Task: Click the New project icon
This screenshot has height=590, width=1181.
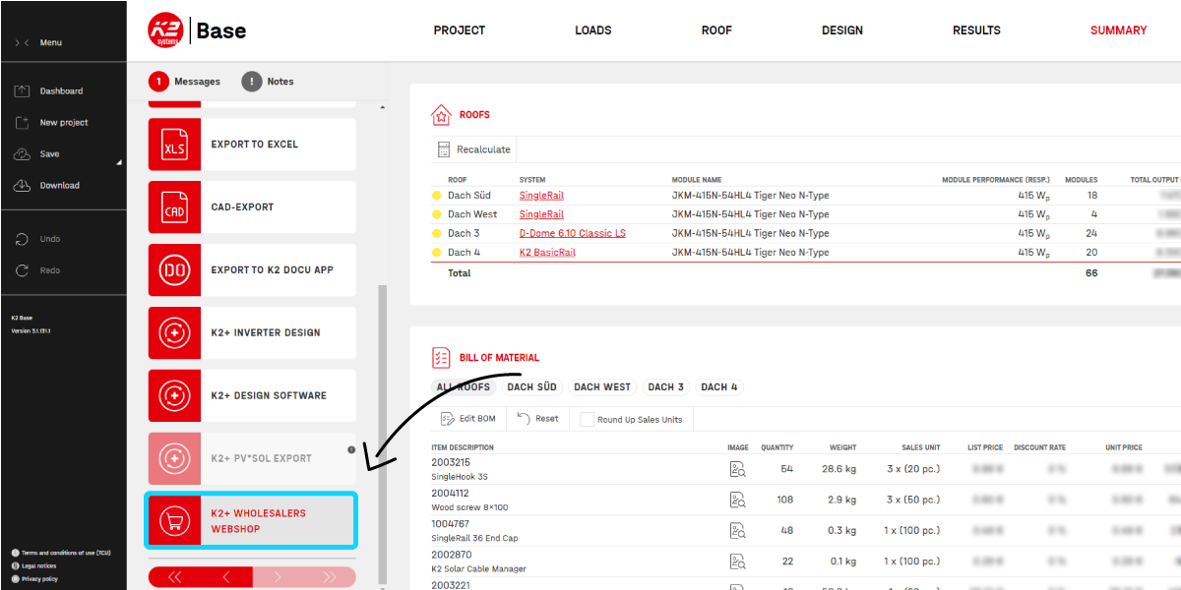Action: click(23, 123)
